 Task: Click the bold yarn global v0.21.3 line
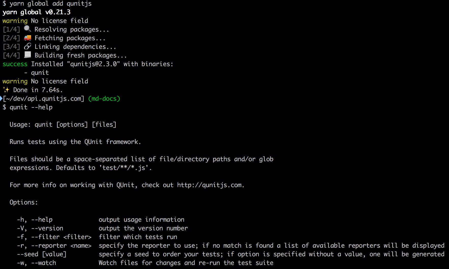point(36,12)
